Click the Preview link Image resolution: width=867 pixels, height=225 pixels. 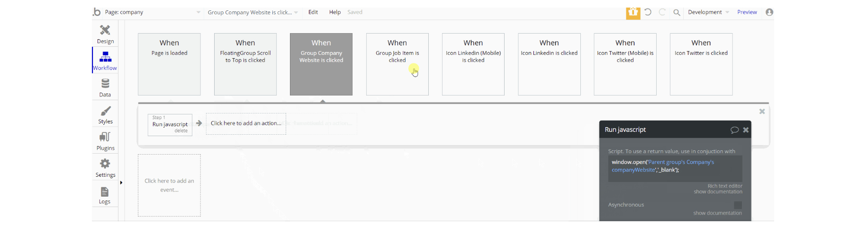pos(747,12)
